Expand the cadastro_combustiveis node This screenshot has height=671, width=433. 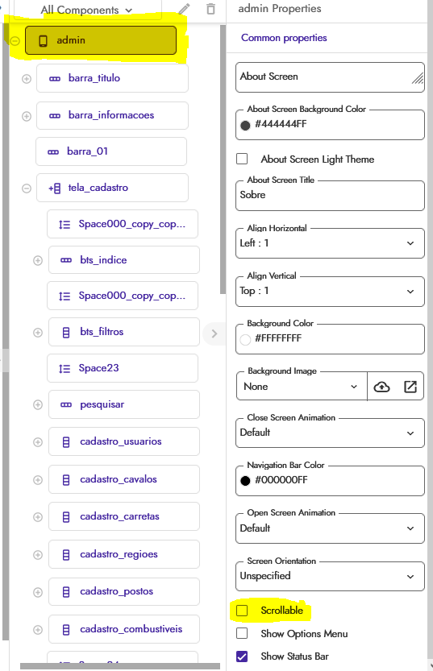tap(38, 630)
